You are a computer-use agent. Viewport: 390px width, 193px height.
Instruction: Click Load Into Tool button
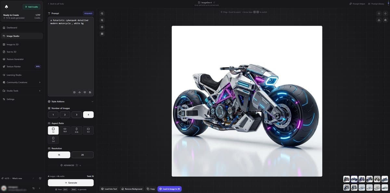click(x=109, y=189)
